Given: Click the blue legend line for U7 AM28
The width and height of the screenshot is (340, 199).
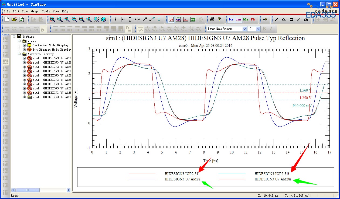Looking at the screenshot, I should (x=142, y=179).
